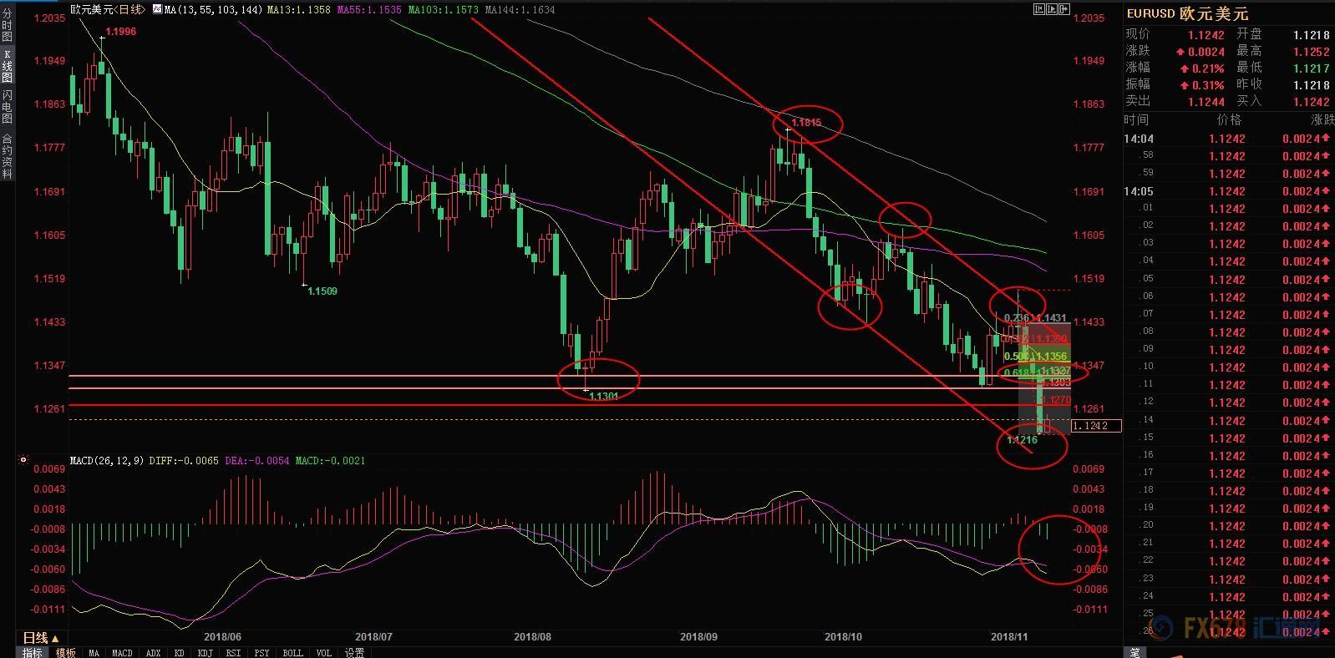Image resolution: width=1335 pixels, height=658 pixels.
Task: Click the MACD(26,12,9) parameters label
Action: (x=106, y=460)
